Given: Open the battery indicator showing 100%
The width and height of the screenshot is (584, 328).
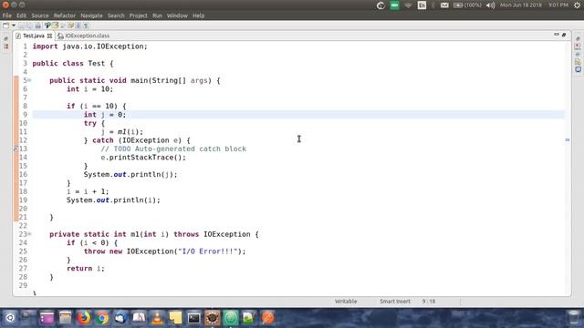Looking at the screenshot, I should point(467,5).
